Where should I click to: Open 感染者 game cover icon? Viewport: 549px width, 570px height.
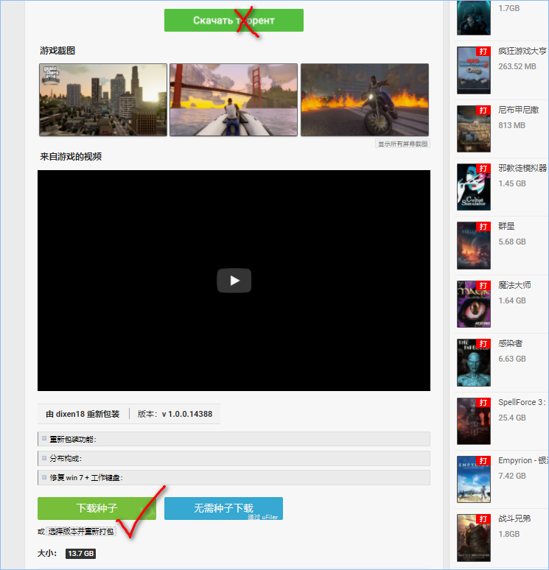tap(473, 362)
